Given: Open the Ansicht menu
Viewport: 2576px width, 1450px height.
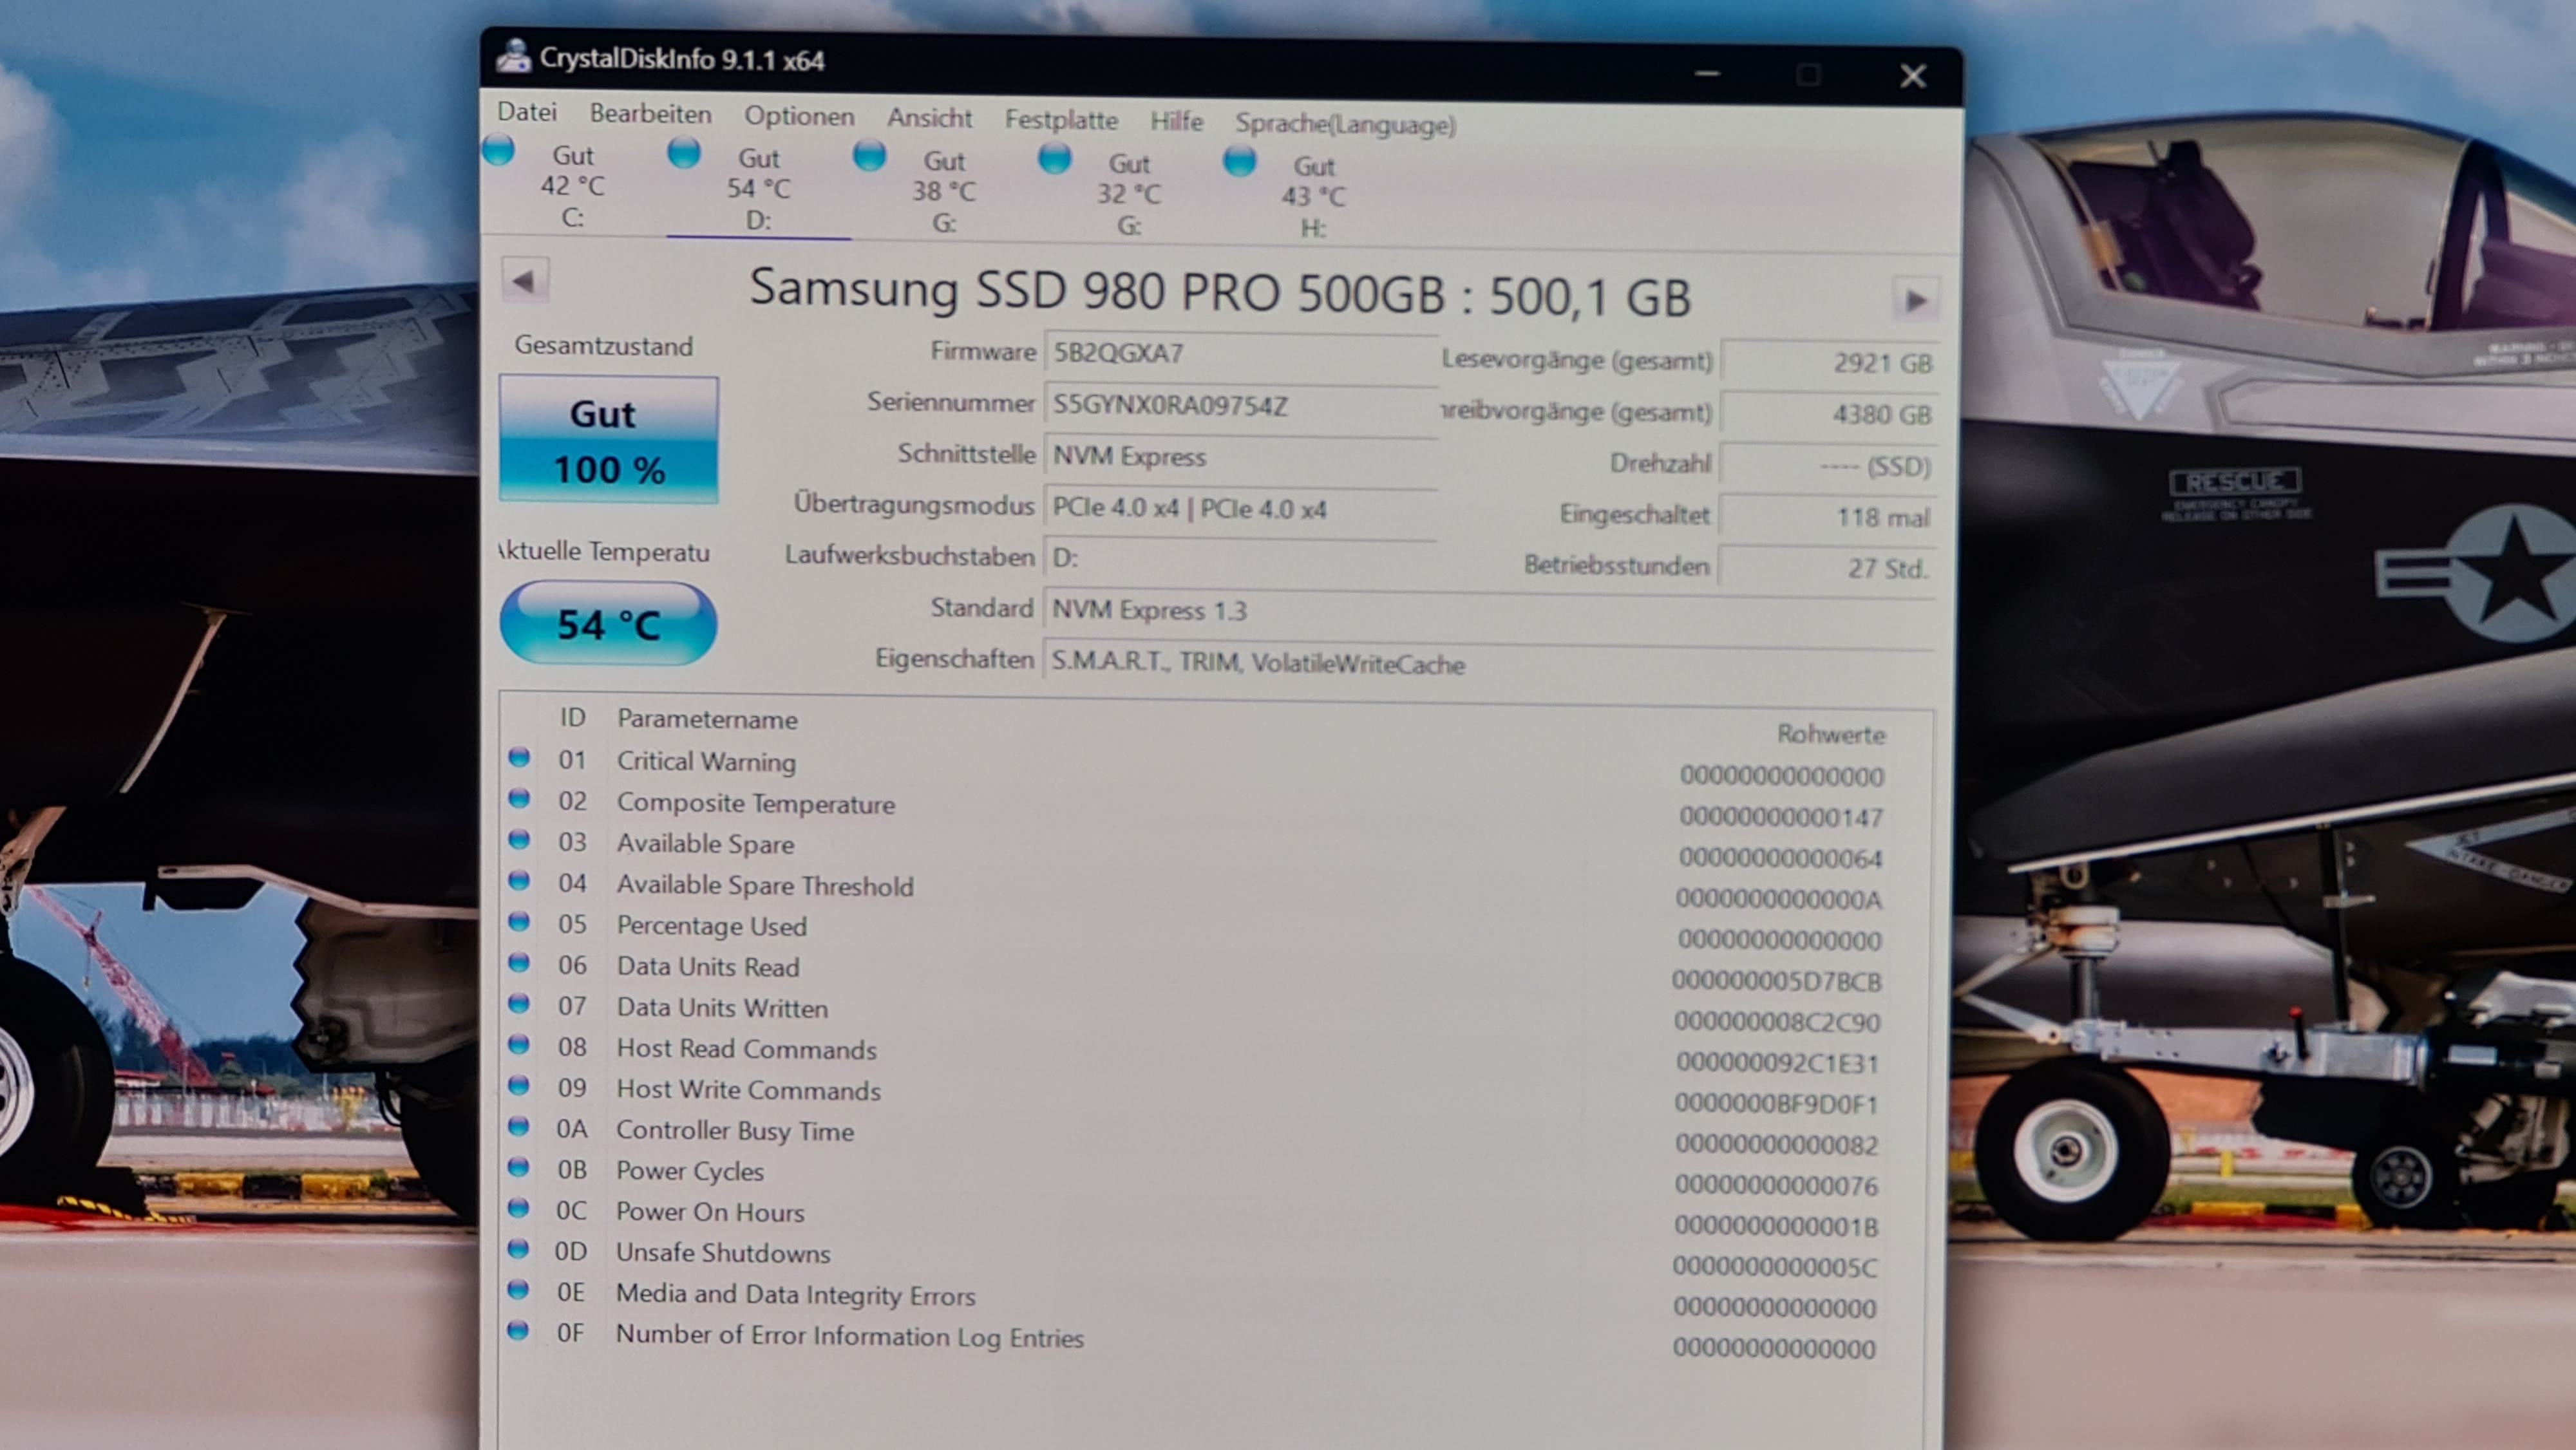Looking at the screenshot, I should pos(929,118).
